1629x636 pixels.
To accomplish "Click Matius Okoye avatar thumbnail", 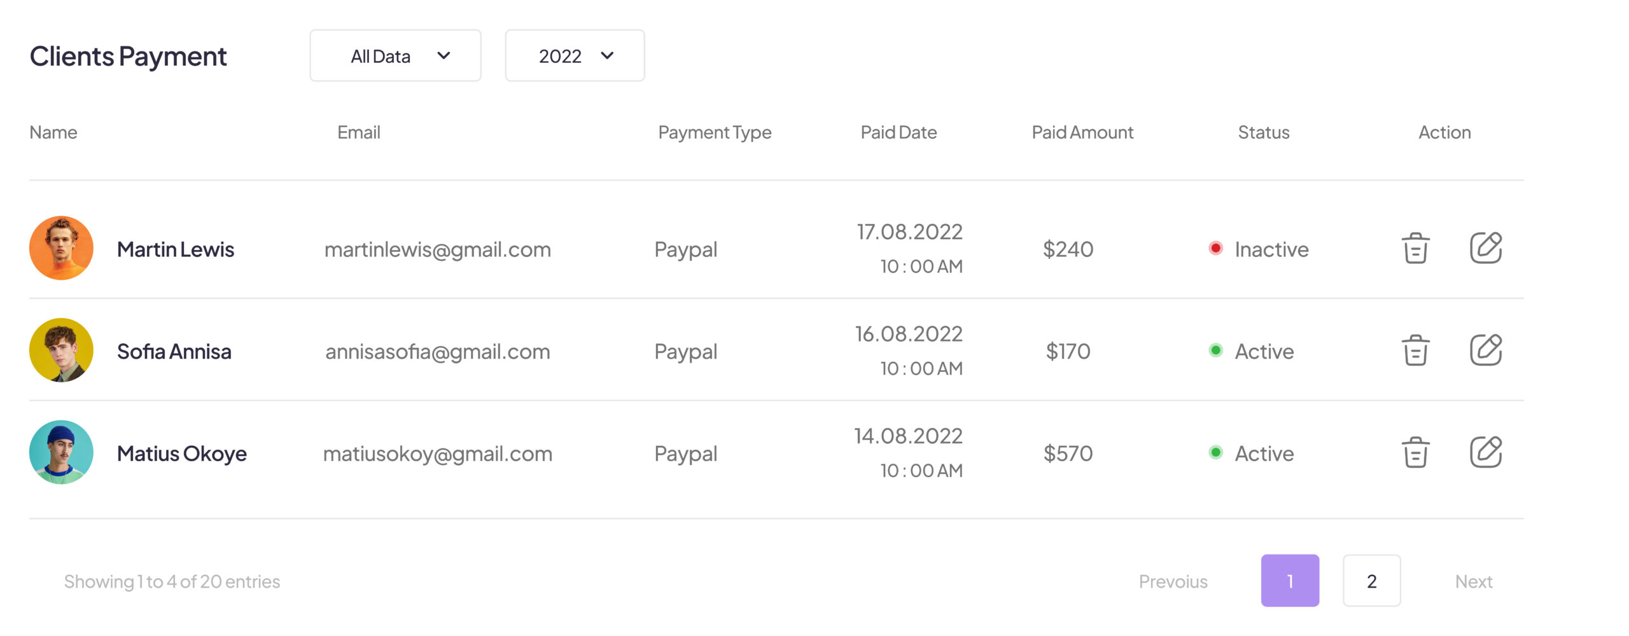I will tap(61, 452).
